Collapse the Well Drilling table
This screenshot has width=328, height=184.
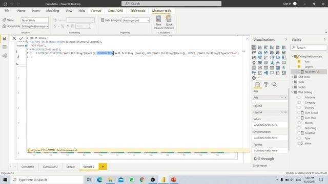[293, 92]
